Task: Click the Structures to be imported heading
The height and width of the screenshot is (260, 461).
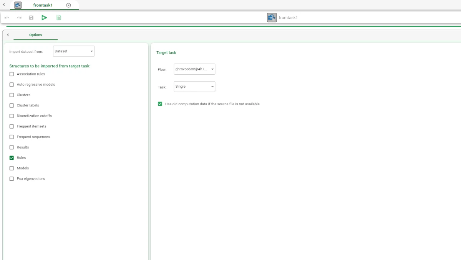Action: coord(50,66)
